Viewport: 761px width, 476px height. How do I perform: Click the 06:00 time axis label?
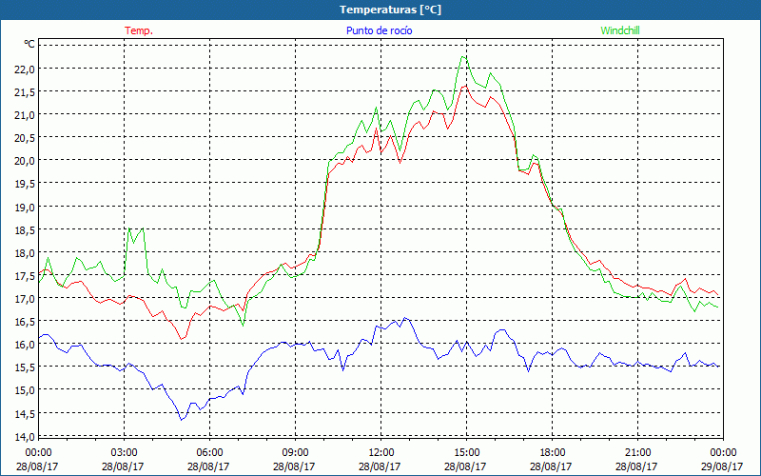(x=209, y=453)
